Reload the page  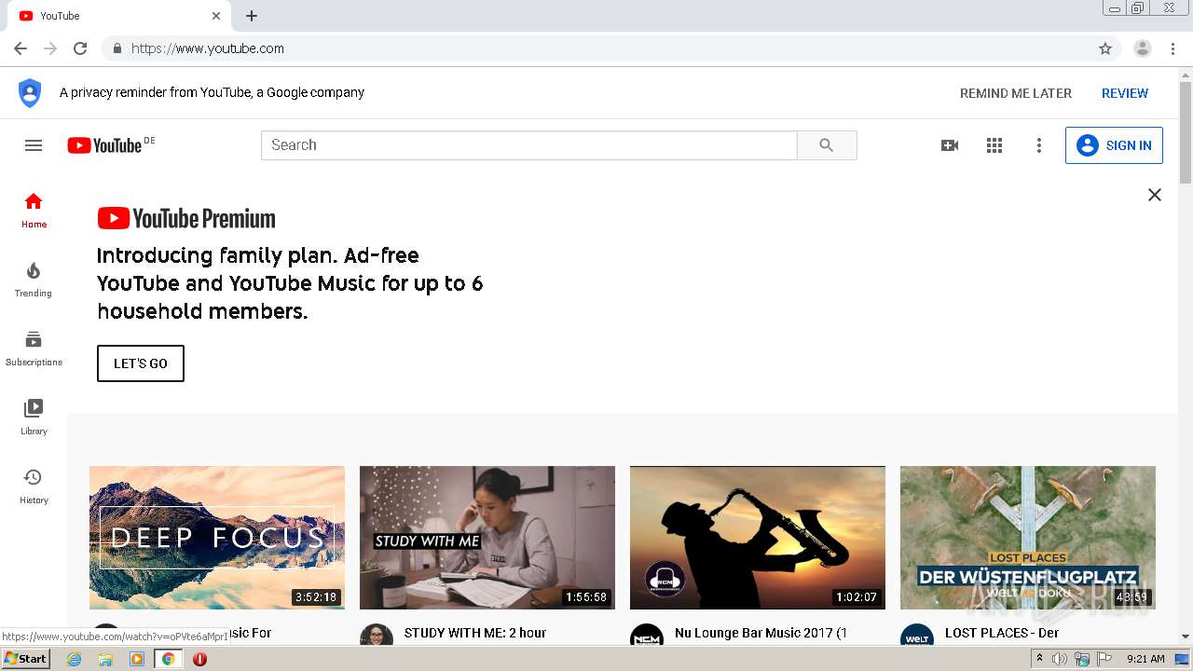(80, 48)
